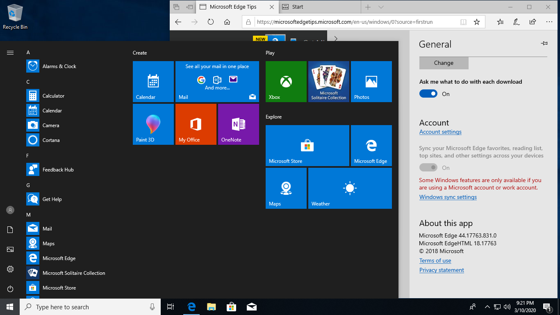Open the Weather live tile

(350, 188)
